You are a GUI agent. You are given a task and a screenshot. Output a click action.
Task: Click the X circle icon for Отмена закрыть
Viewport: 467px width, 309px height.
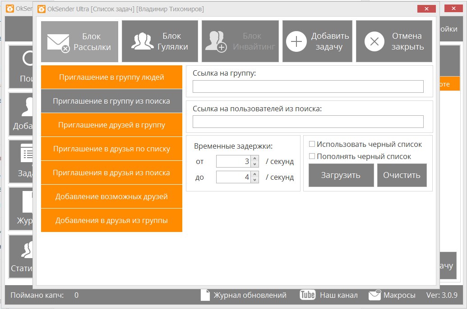[375, 42]
